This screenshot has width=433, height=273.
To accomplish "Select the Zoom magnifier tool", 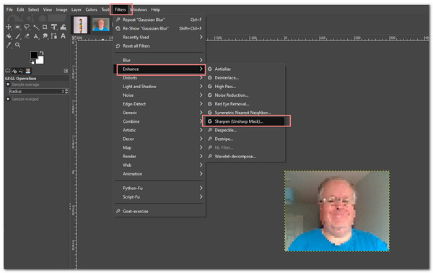I will tap(17, 45).
